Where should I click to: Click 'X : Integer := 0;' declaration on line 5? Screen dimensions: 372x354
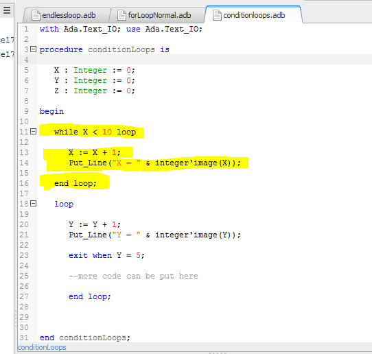[x=95, y=70]
